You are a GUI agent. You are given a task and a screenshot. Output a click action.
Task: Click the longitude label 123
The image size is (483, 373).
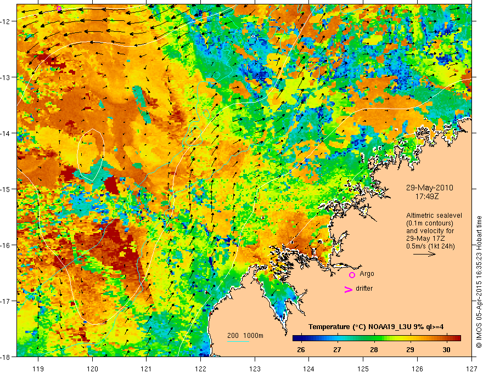coord(255,369)
